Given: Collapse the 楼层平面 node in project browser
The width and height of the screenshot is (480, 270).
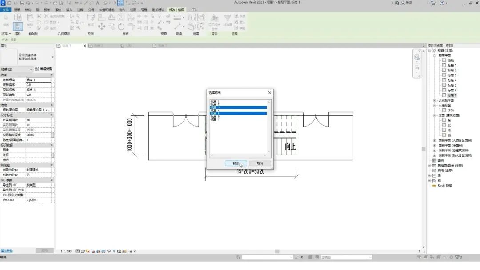Looking at the screenshot, I should click(434, 56).
